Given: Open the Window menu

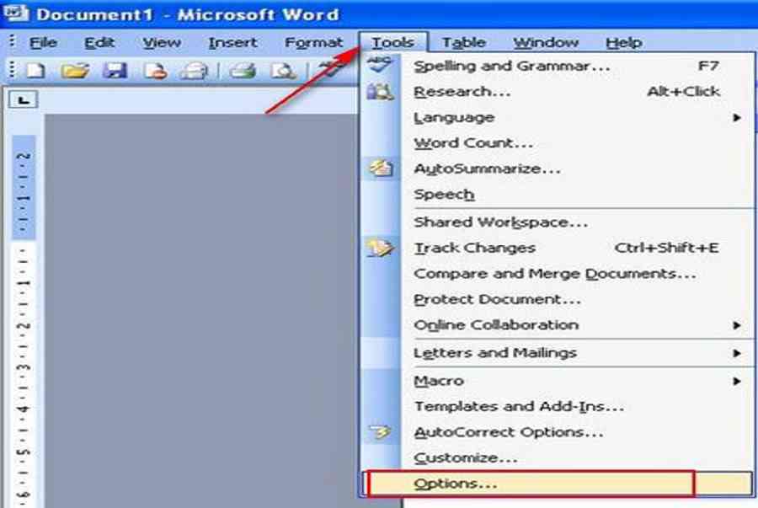Looking at the screenshot, I should point(545,42).
